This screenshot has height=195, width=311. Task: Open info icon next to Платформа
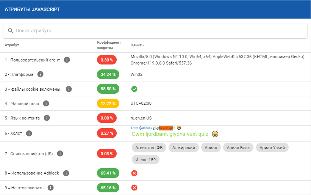[41, 74]
